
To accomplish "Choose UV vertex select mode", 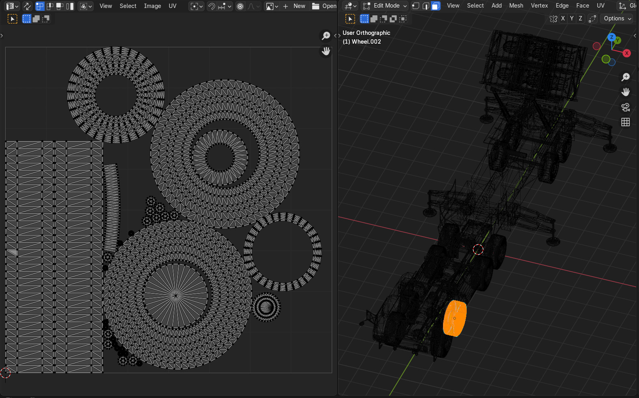I will 40,6.
